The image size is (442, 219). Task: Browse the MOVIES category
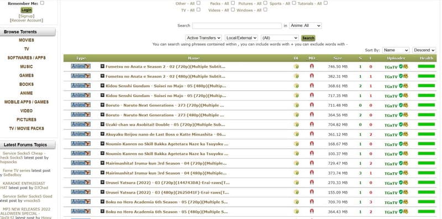pyautogui.click(x=27, y=40)
